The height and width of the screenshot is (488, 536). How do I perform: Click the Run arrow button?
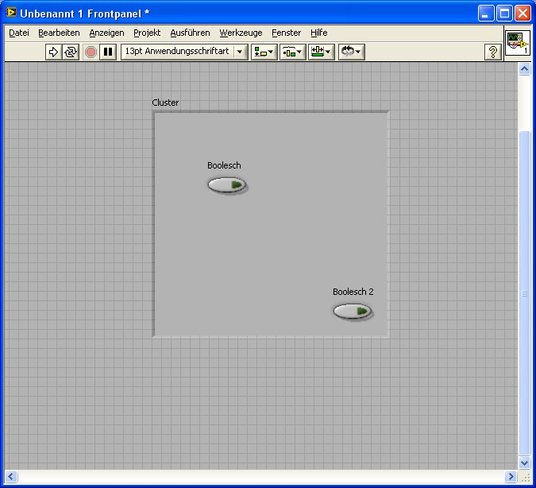[54, 52]
